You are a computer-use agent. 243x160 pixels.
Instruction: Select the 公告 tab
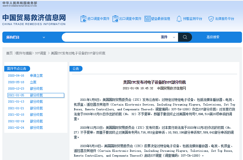pos(76,68)
